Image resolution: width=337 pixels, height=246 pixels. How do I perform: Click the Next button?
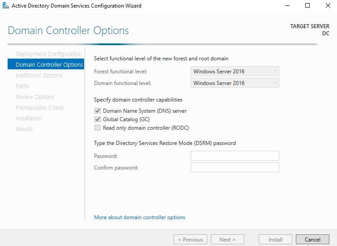[x=227, y=239]
